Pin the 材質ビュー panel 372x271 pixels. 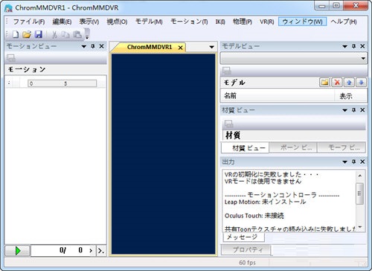coord(354,109)
